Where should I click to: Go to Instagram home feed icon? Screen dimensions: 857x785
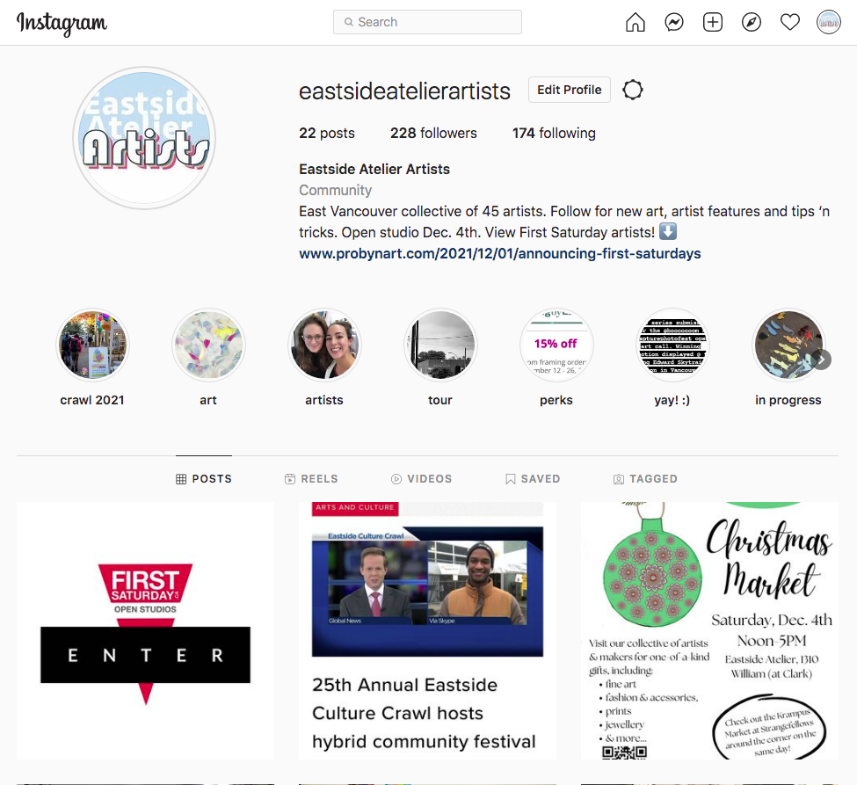(635, 22)
